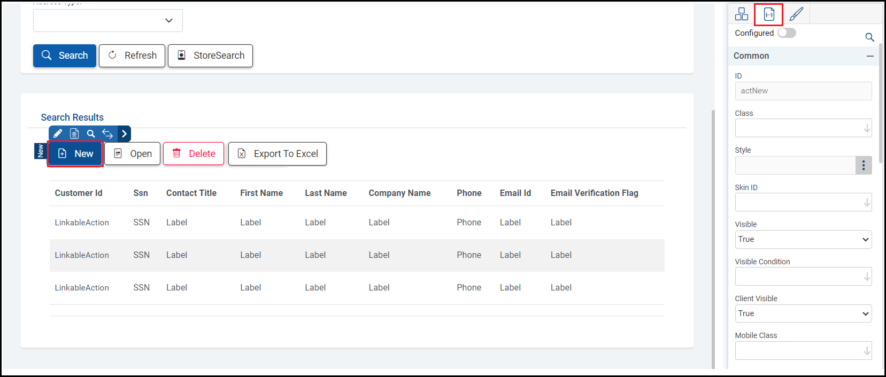Toggle the Configured switch

787,33
